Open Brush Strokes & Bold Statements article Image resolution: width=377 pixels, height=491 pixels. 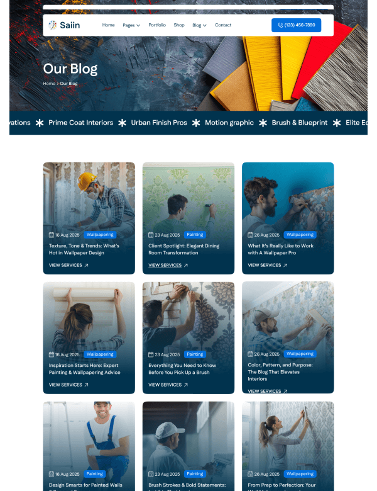click(x=187, y=485)
